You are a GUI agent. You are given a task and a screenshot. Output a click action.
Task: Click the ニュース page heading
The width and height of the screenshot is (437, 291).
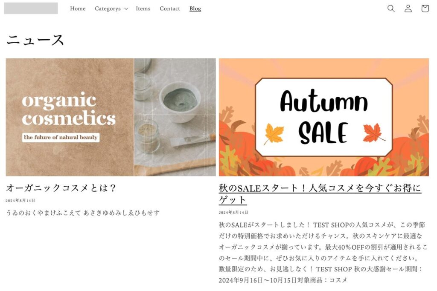coord(35,40)
